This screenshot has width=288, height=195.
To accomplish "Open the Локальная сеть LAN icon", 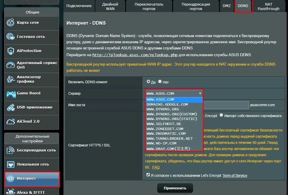I will click(x=11, y=164).
